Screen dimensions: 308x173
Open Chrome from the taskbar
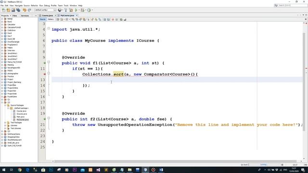pyautogui.click(x=19, y=170)
